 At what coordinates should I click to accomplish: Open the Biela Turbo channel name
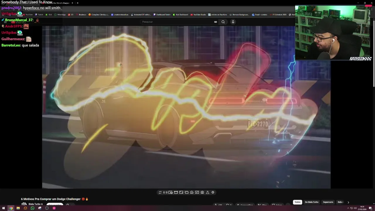click(x=35, y=204)
